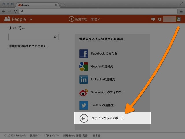
Task: Click the Google logo icon
Action: pyautogui.click(x=84, y=66)
